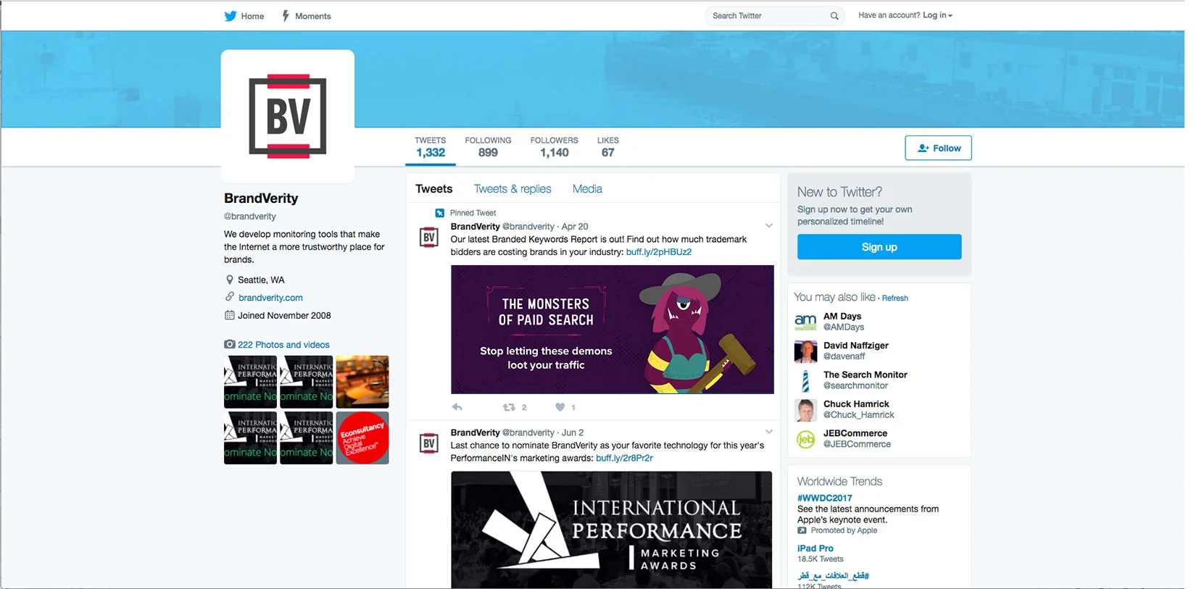
Task: Open Moments lightning bolt icon
Action: 286,15
